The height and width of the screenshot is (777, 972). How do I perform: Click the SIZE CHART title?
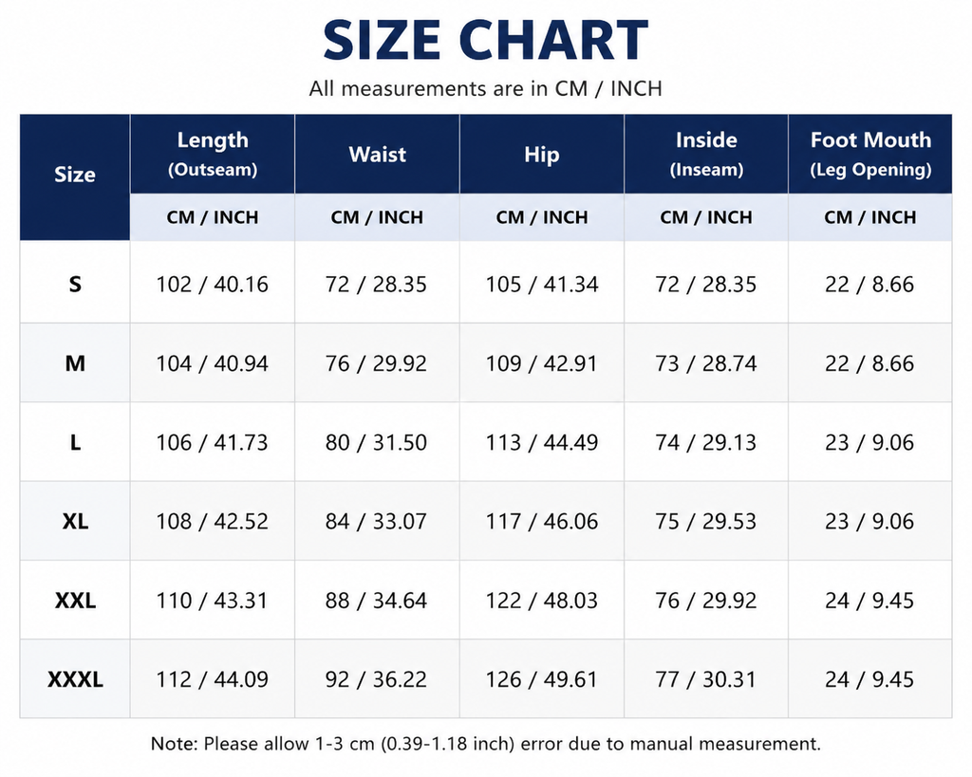485,40
